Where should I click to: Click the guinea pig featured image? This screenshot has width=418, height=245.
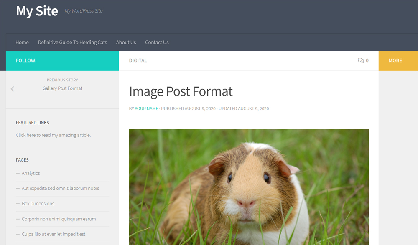(249, 187)
